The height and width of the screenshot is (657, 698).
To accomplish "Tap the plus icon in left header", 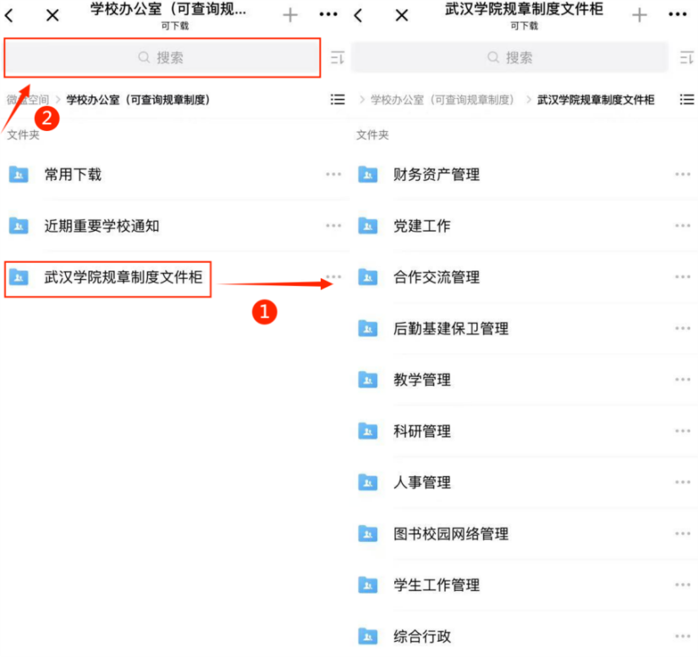I will [290, 15].
